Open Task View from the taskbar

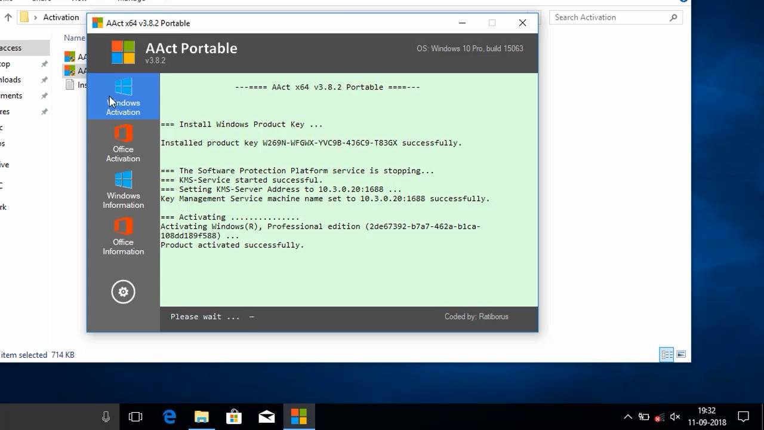point(135,416)
